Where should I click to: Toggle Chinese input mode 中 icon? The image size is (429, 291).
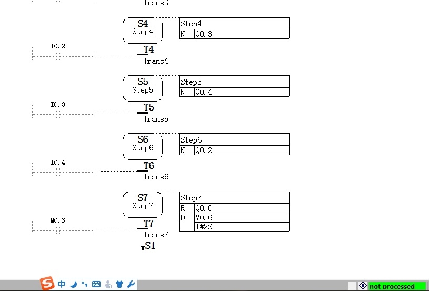click(x=62, y=284)
